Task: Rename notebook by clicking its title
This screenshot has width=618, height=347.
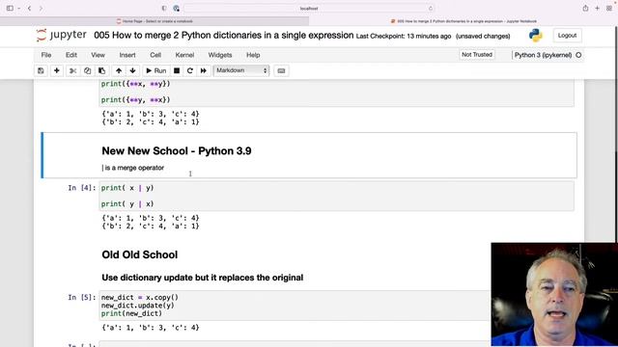Action: coord(223,36)
